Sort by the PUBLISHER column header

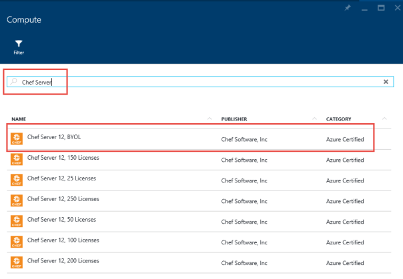point(234,119)
